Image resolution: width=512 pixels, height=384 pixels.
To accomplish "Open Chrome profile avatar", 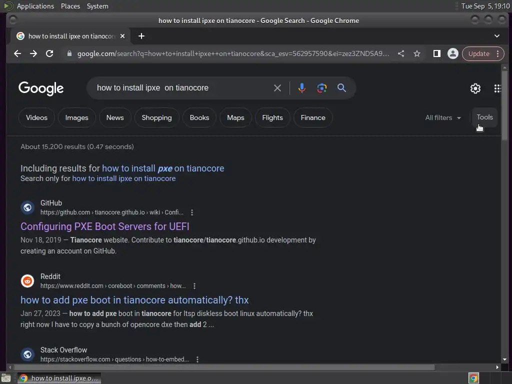I will click(453, 53).
